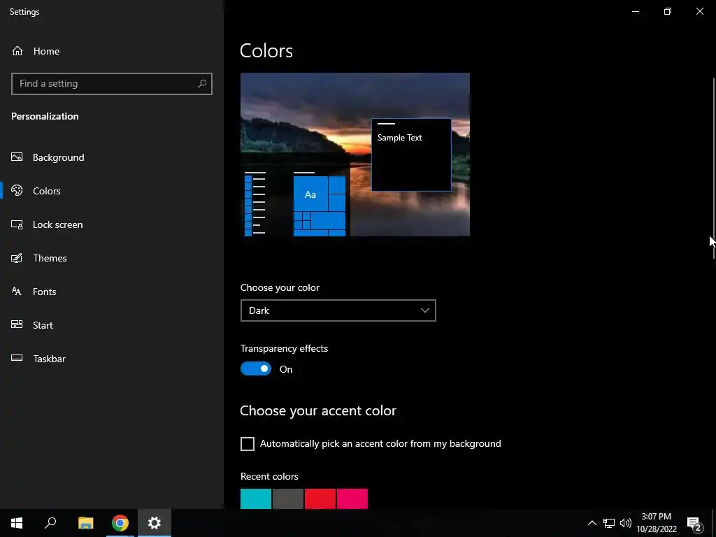Click the Background picture icon in sidebar
The image size is (716, 537).
[17, 157]
